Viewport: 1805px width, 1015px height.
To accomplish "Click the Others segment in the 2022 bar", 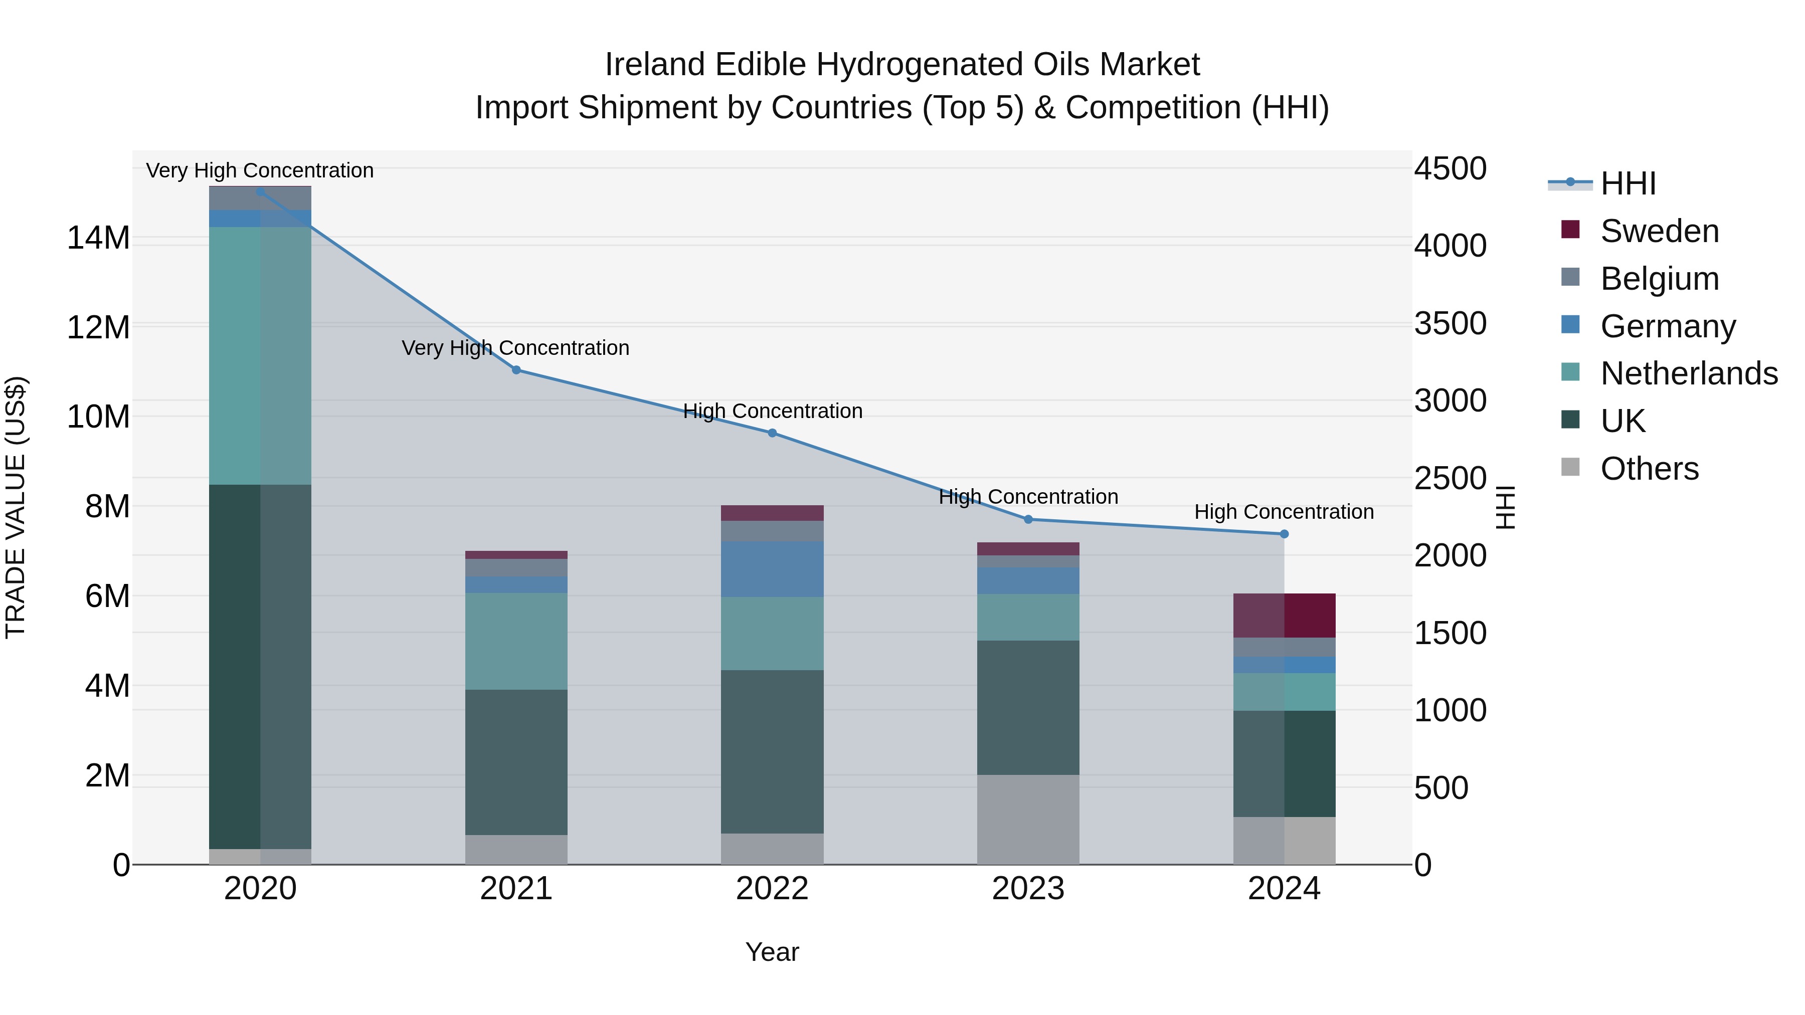I will pos(772,849).
